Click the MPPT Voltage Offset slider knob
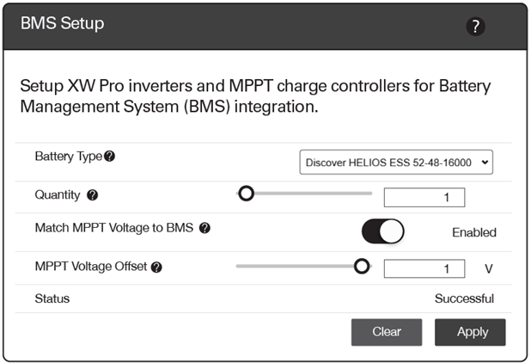 point(362,266)
